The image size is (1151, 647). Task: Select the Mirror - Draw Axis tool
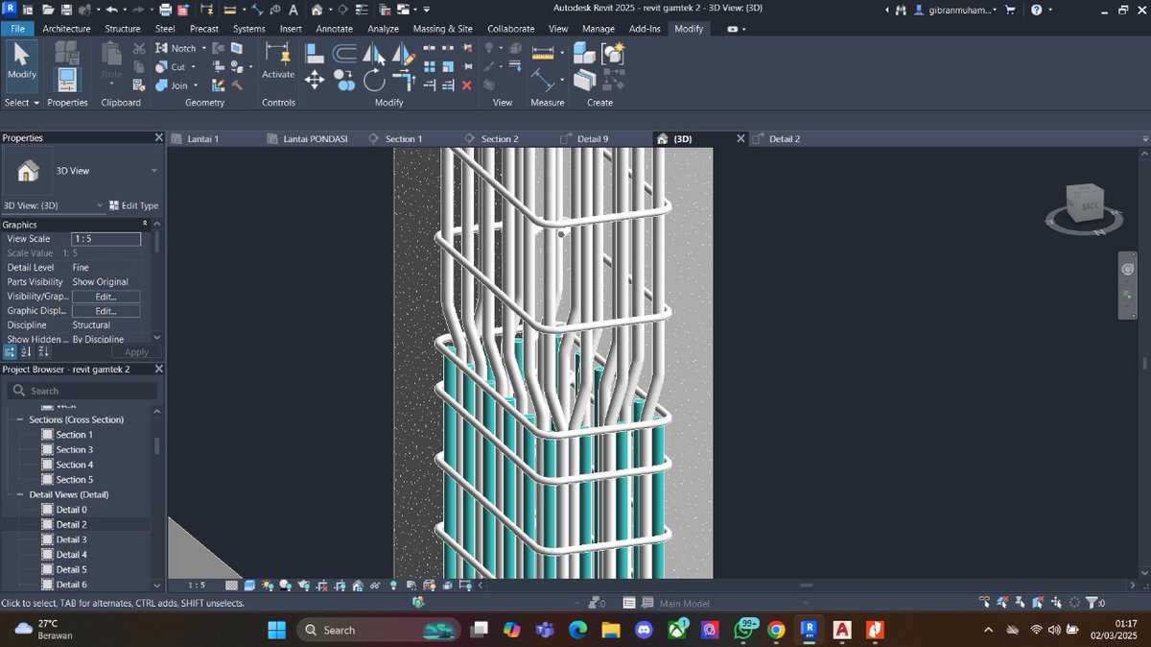pyautogui.click(x=404, y=54)
